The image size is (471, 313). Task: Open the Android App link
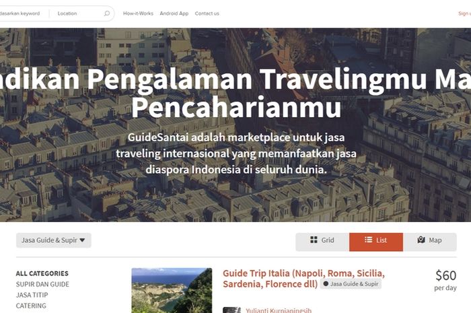tap(174, 13)
